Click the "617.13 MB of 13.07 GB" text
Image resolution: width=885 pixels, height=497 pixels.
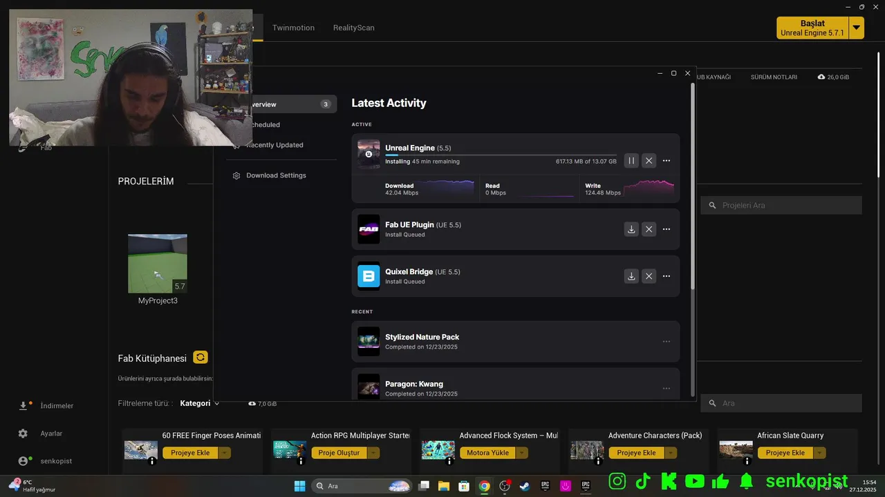click(x=586, y=162)
